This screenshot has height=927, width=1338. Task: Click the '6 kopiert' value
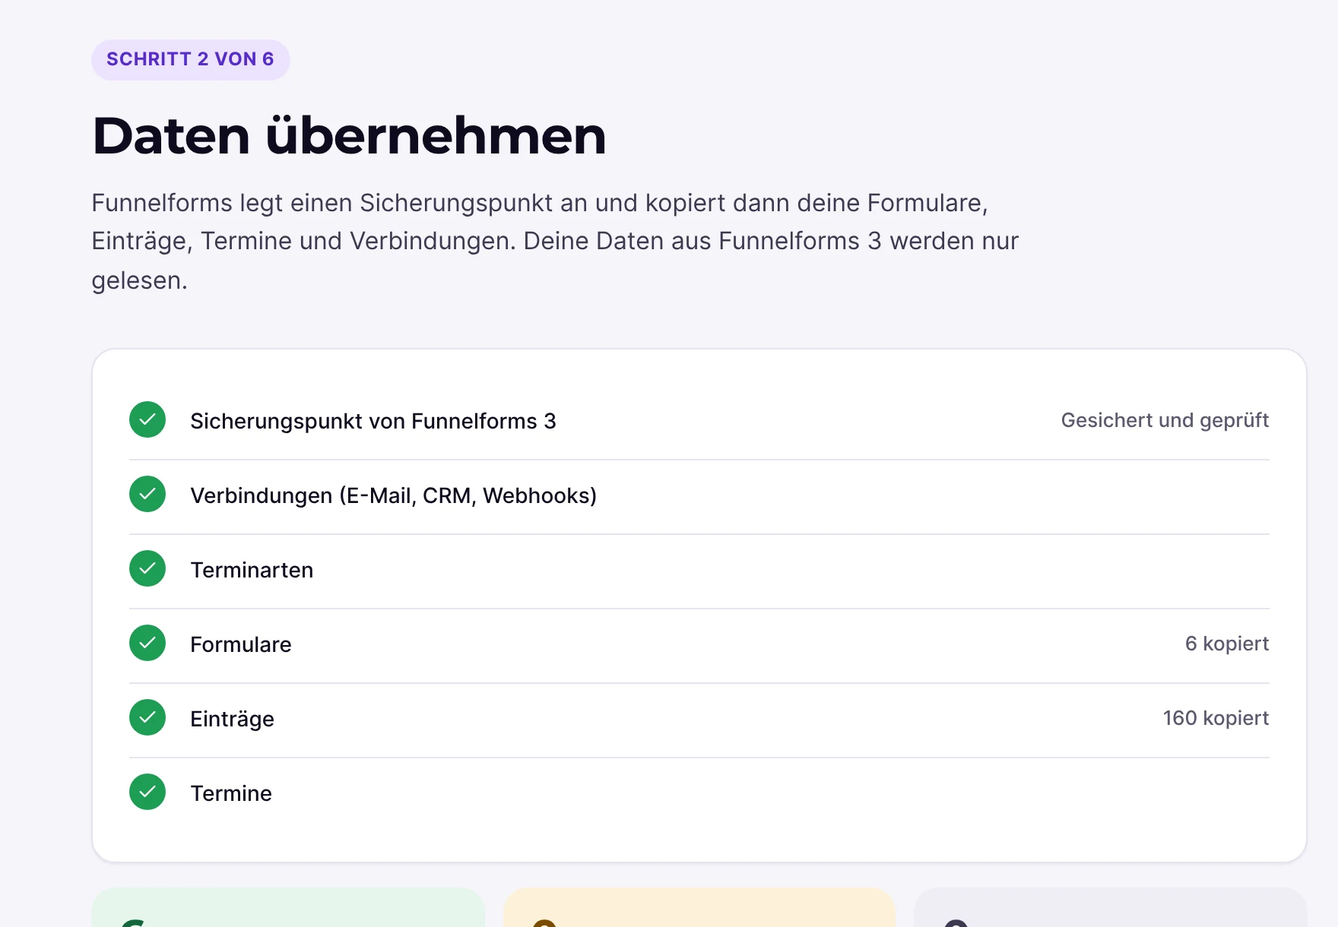point(1227,644)
